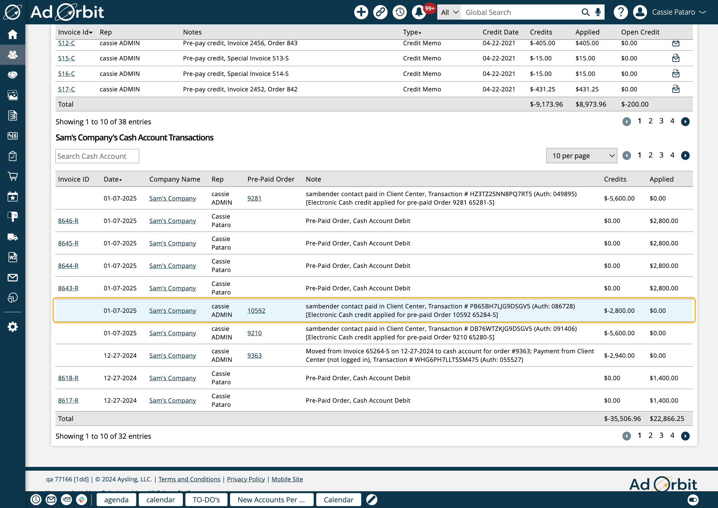
Task: Click the shopping cart sidebar icon
Action: (13, 176)
